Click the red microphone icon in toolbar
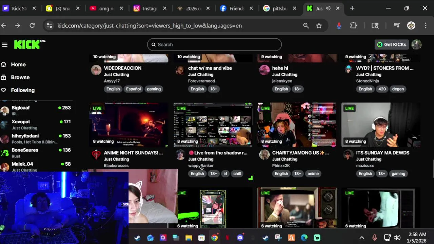Viewport: 434px width, 244px height. click(x=339, y=25)
